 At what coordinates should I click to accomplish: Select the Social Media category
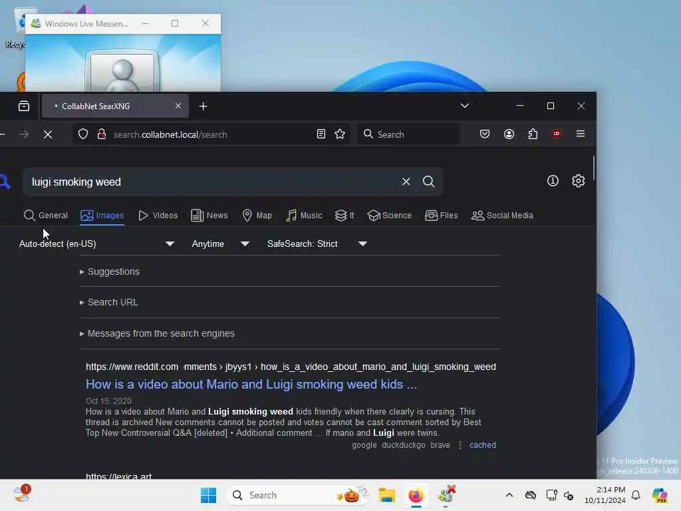tap(502, 215)
